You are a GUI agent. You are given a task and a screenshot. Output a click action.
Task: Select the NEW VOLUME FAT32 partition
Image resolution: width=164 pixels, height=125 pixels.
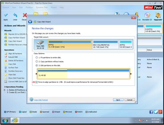[105, 44]
